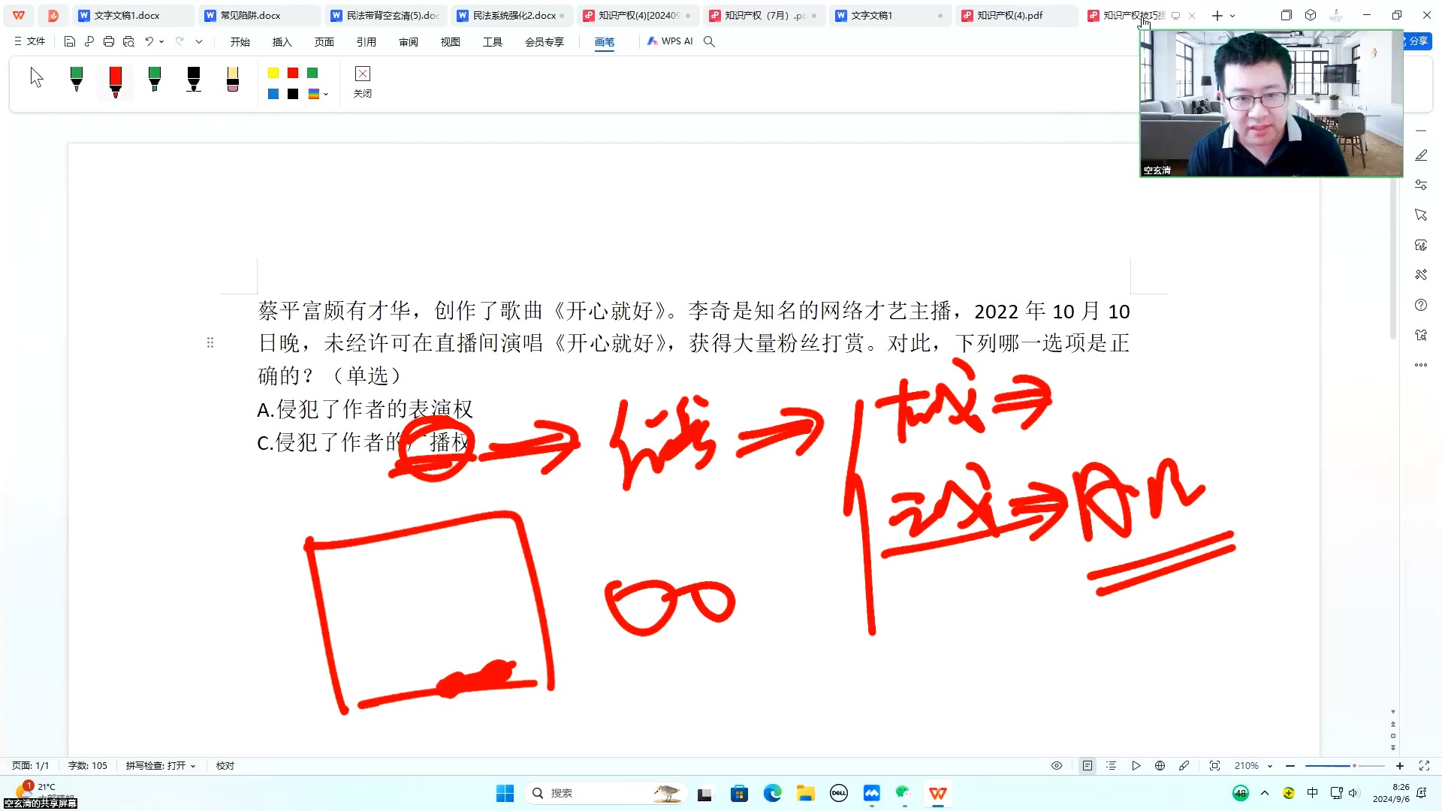Open a new tab with plus button
The height and width of the screenshot is (811, 1442).
1217,15
